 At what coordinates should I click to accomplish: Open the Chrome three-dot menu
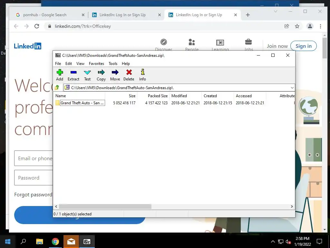point(320,26)
